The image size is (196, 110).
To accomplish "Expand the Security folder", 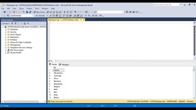I will (x=6, y=32).
